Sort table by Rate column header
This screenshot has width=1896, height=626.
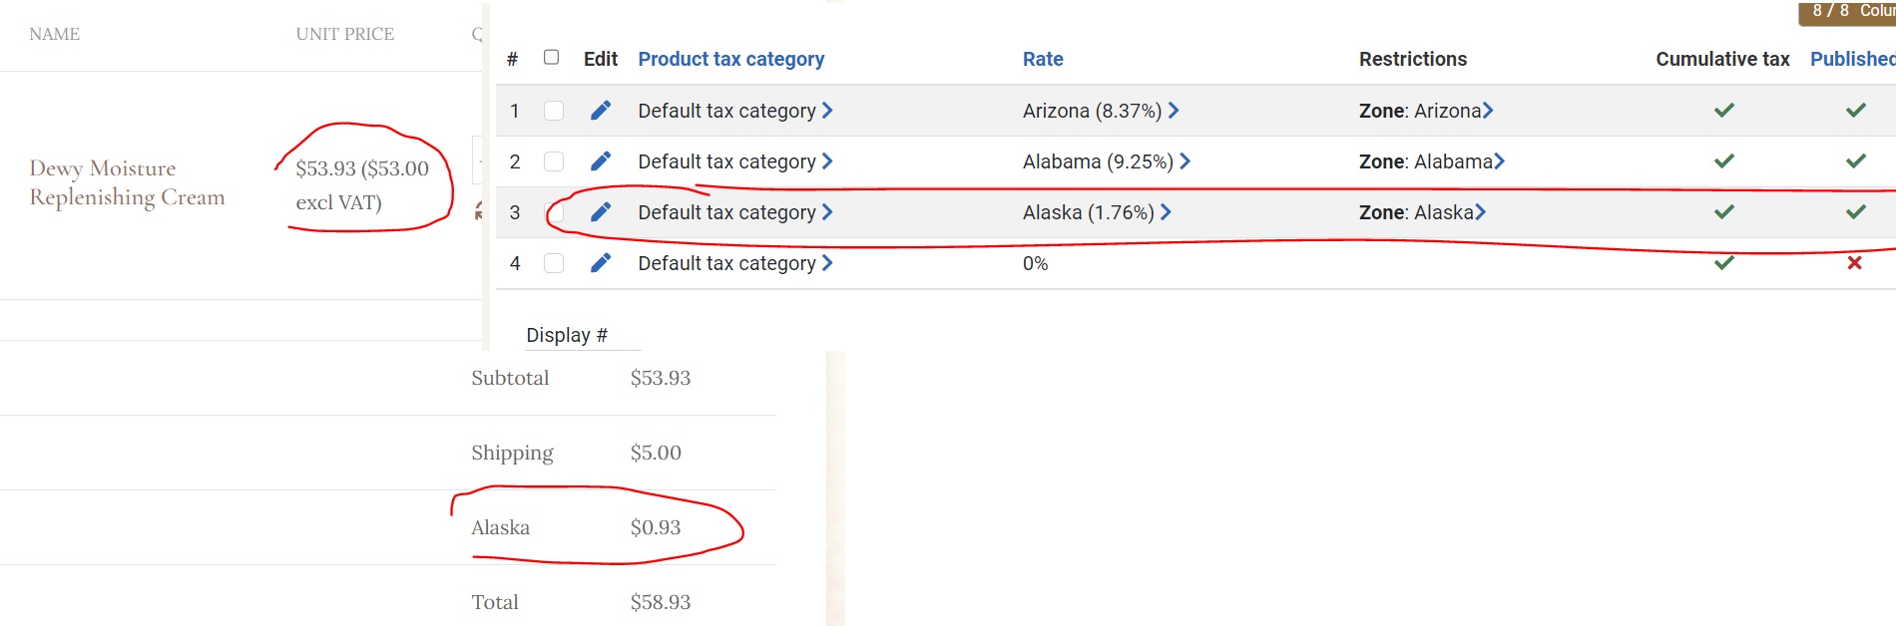[x=1043, y=59]
